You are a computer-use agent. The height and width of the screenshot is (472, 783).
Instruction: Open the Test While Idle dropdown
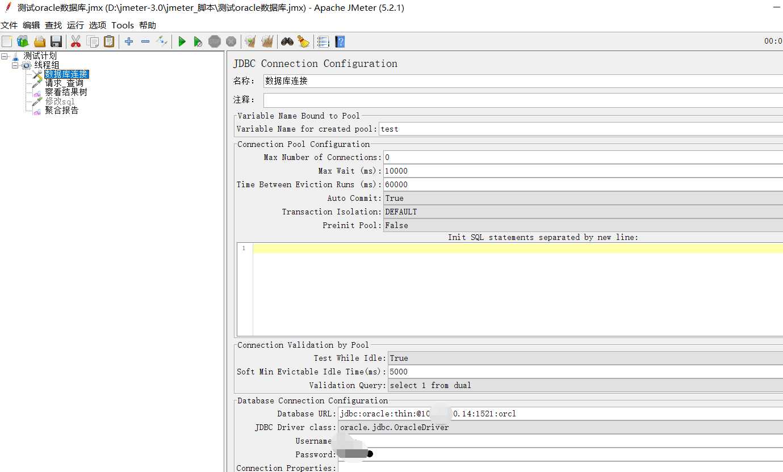(x=585, y=358)
